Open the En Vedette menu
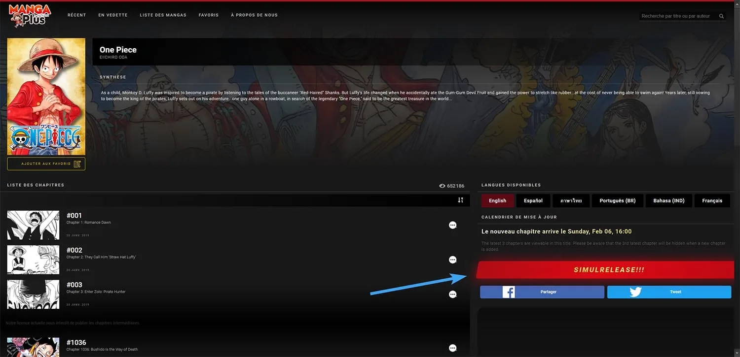Image resolution: width=740 pixels, height=357 pixels. (x=113, y=15)
